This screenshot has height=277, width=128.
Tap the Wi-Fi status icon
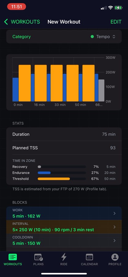point(111,8)
